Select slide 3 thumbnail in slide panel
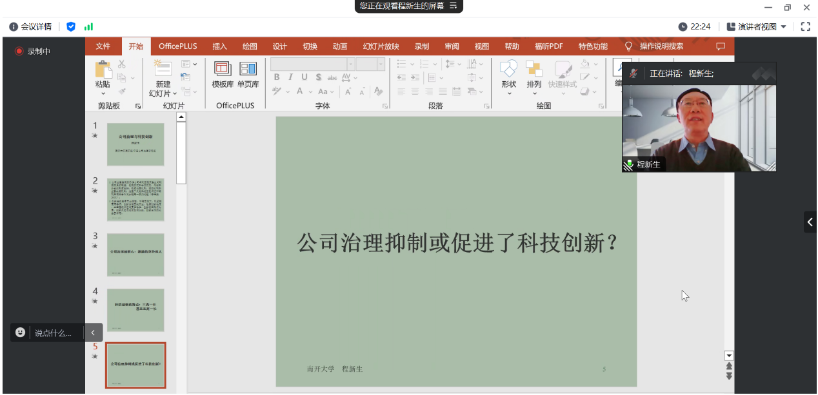This screenshot has width=818, height=395. click(135, 255)
